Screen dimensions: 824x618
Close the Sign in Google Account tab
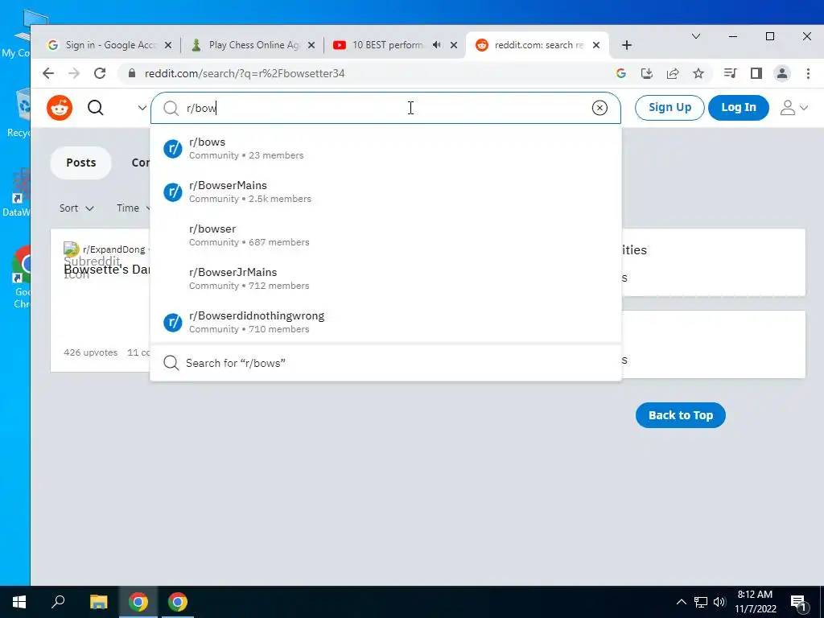pyautogui.click(x=168, y=45)
